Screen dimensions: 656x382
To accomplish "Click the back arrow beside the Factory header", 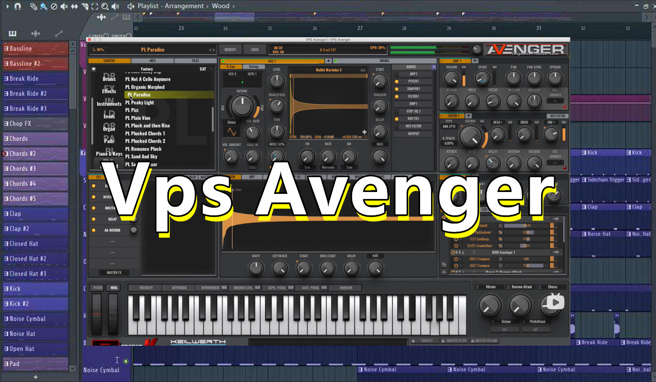I will pyautogui.click(x=94, y=69).
